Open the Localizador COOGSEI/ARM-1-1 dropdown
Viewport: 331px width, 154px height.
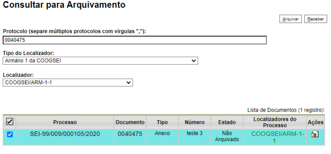pos(68,83)
